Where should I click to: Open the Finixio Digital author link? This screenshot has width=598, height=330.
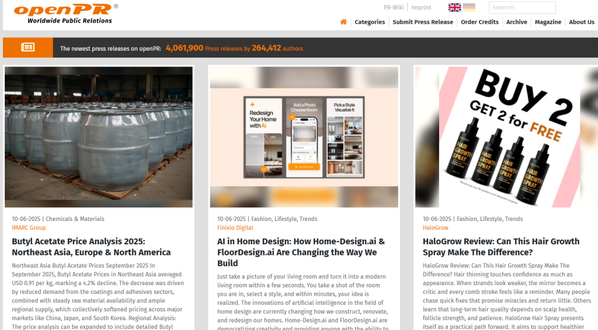click(235, 227)
